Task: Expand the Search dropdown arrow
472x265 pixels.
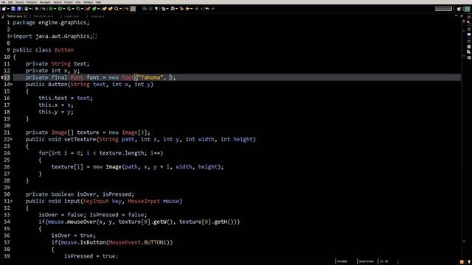Action: coord(120,9)
